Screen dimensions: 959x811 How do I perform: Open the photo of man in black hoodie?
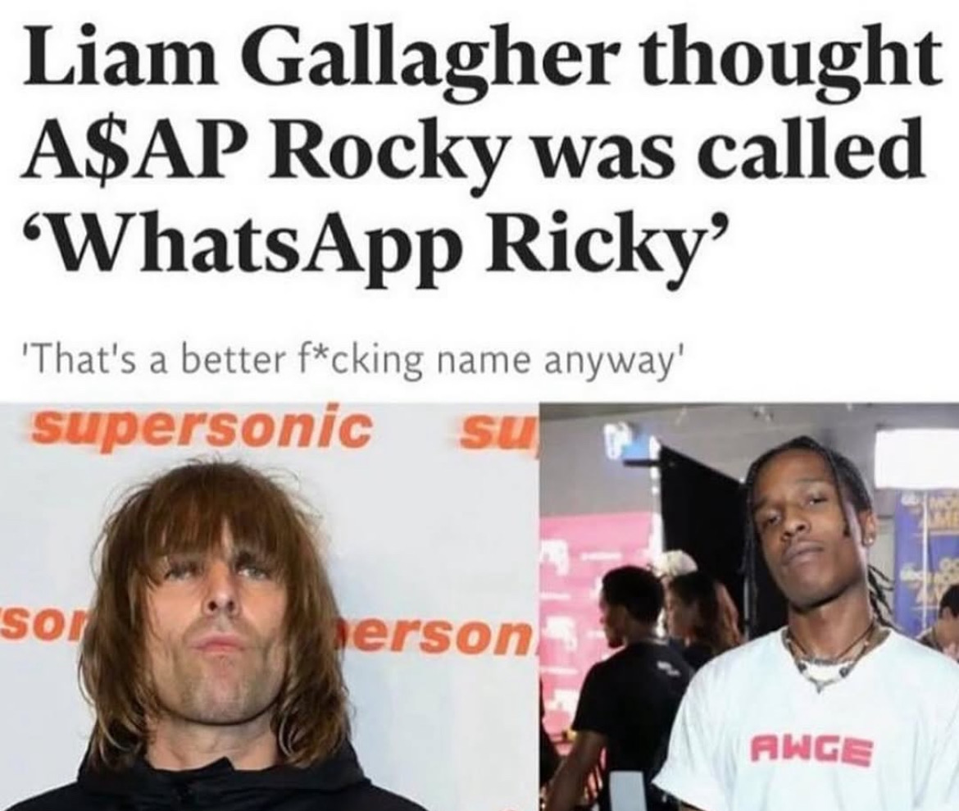269,607
